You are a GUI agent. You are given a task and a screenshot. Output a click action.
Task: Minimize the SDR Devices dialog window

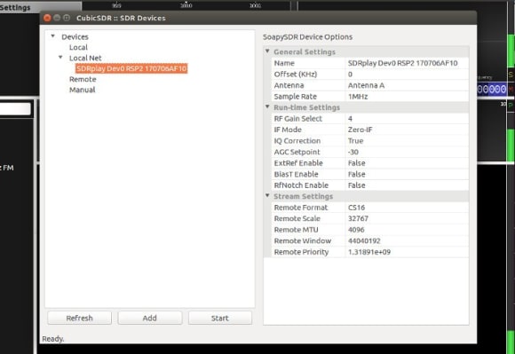pyautogui.click(x=57, y=18)
